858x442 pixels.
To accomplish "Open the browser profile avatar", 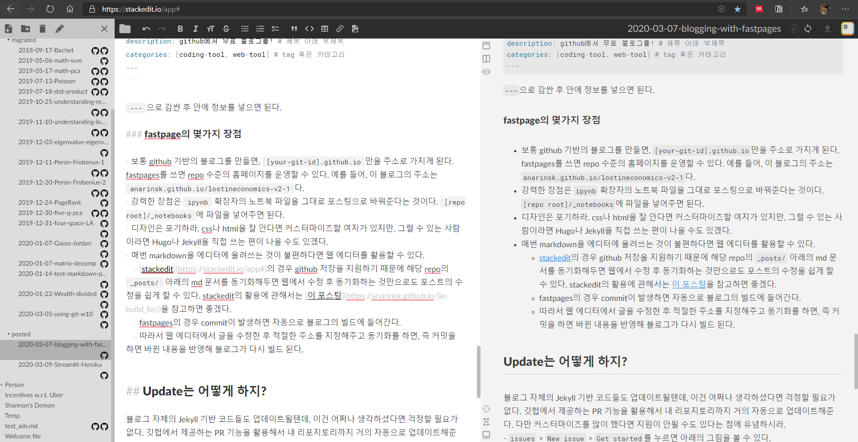I will 824,9.
